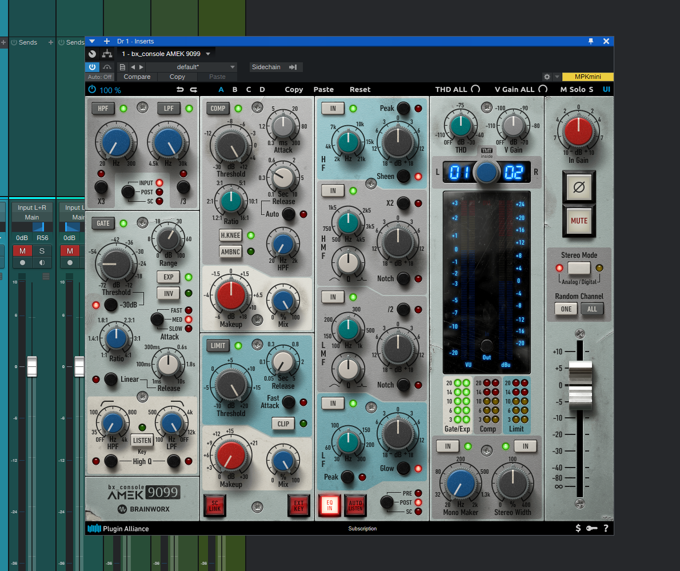Click the AUTO LISTEN button
680x571 pixels.
(x=355, y=505)
